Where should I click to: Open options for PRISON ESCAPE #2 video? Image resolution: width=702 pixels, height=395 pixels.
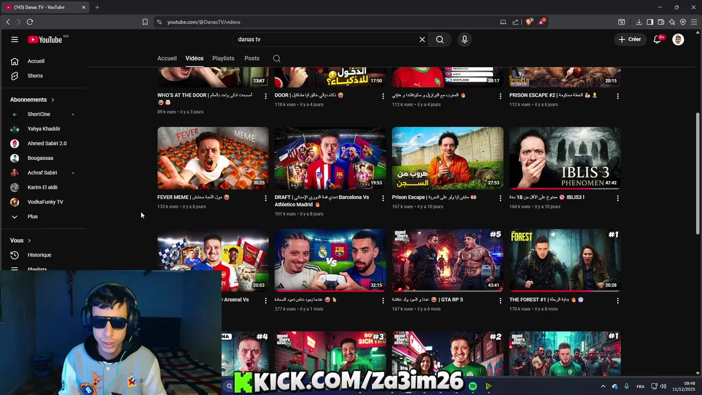coord(618,96)
